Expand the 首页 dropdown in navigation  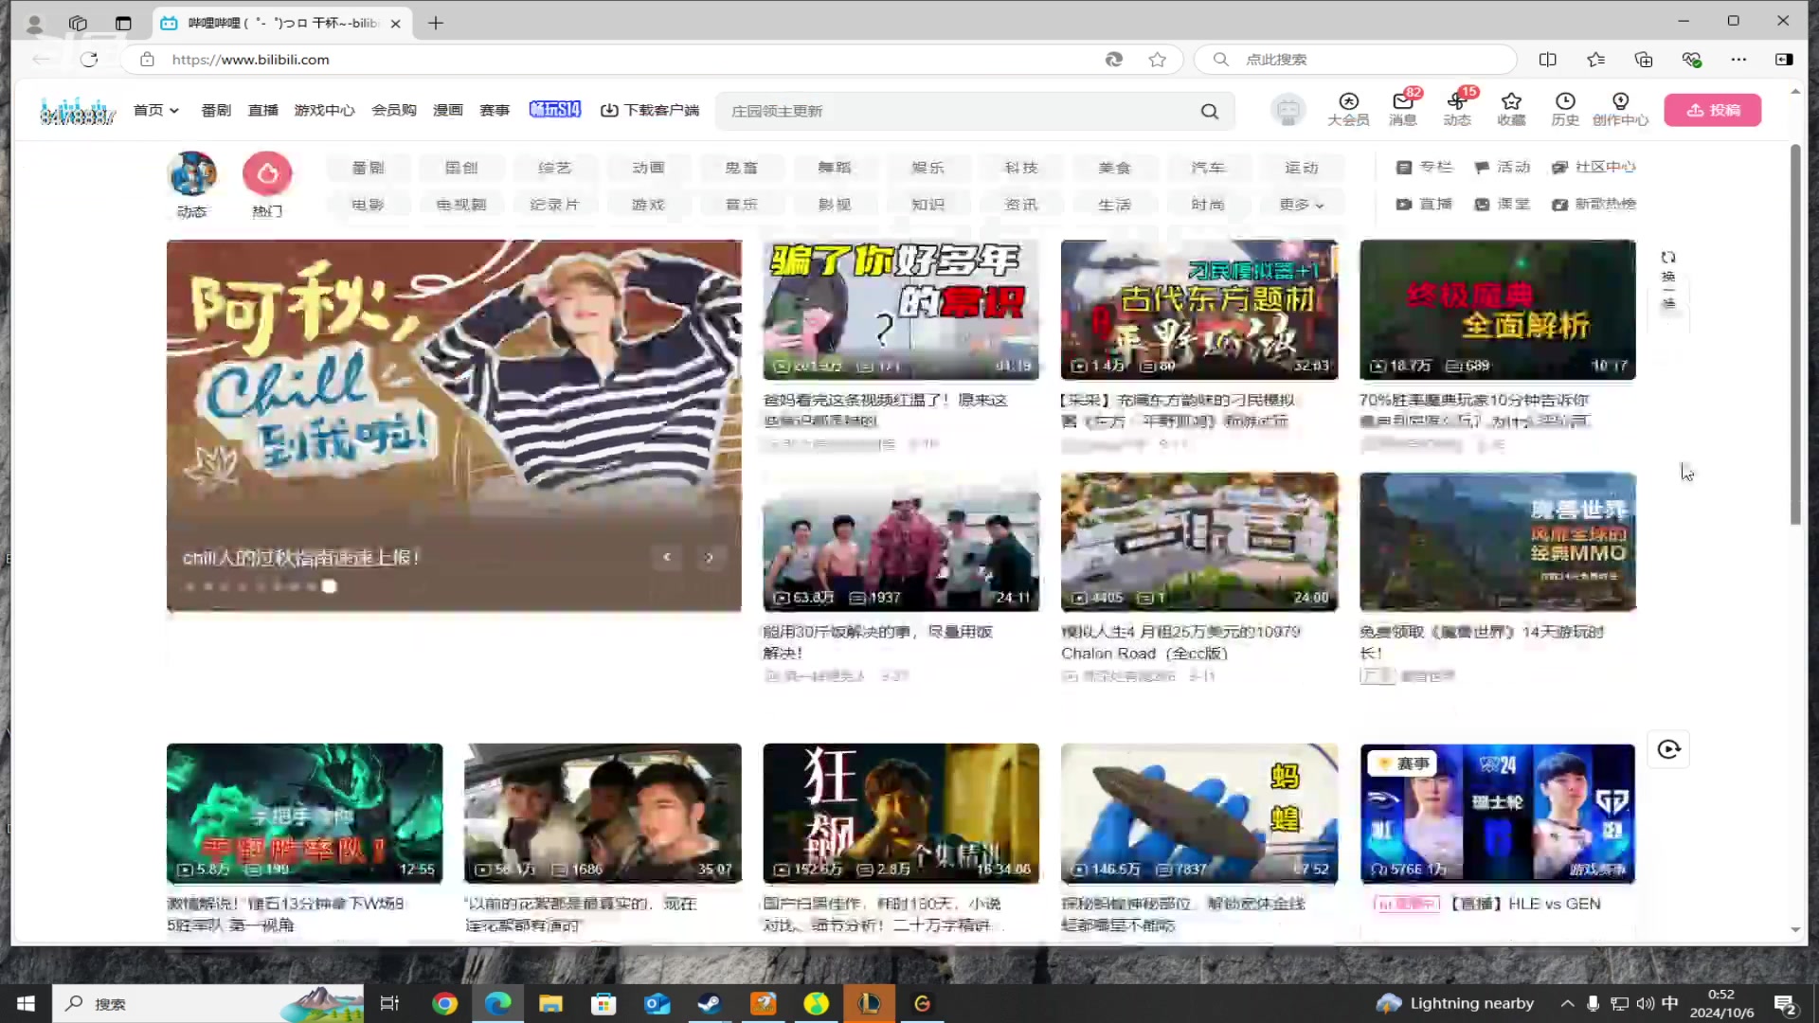pyautogui.click(x=156, y=110)
